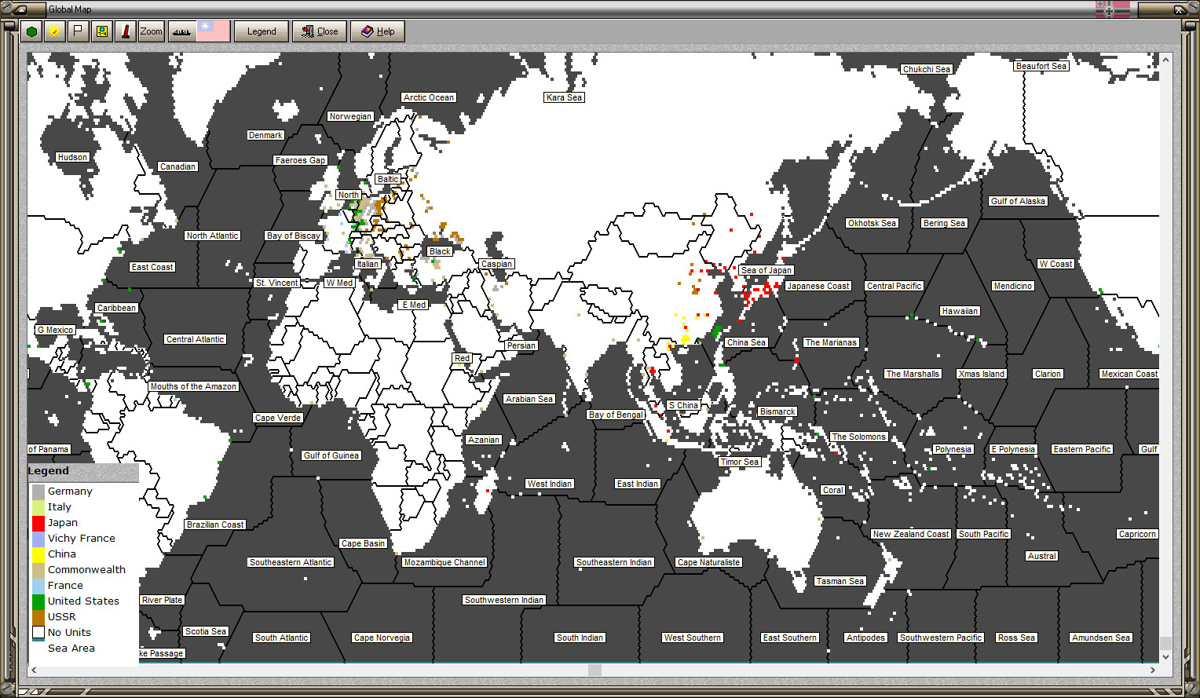Click the ship silhouette toolbar icon
Screen dimensions: 1200x698
181,31
